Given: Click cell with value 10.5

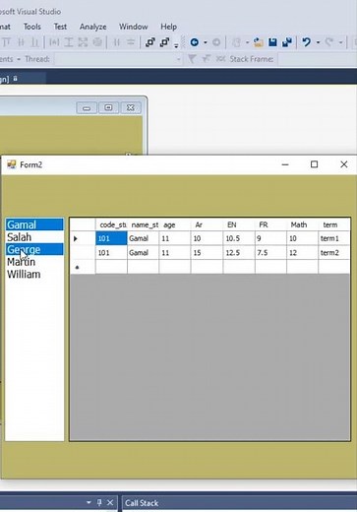Looking at the screenshot, I should coord(239,238).
